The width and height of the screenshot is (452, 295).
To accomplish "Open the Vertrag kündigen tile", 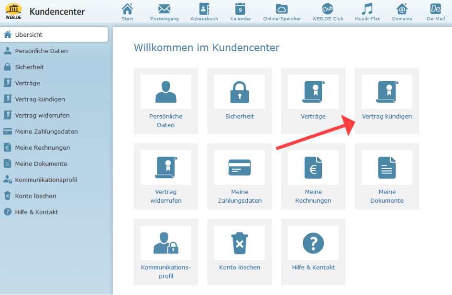I will 387,101.
